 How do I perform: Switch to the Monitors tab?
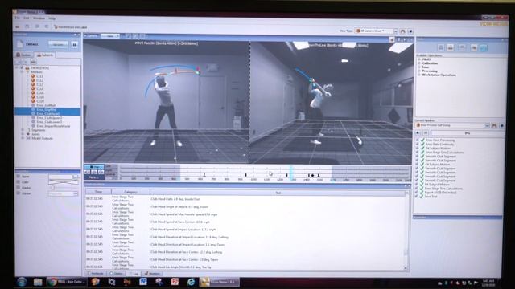point(152,273)
